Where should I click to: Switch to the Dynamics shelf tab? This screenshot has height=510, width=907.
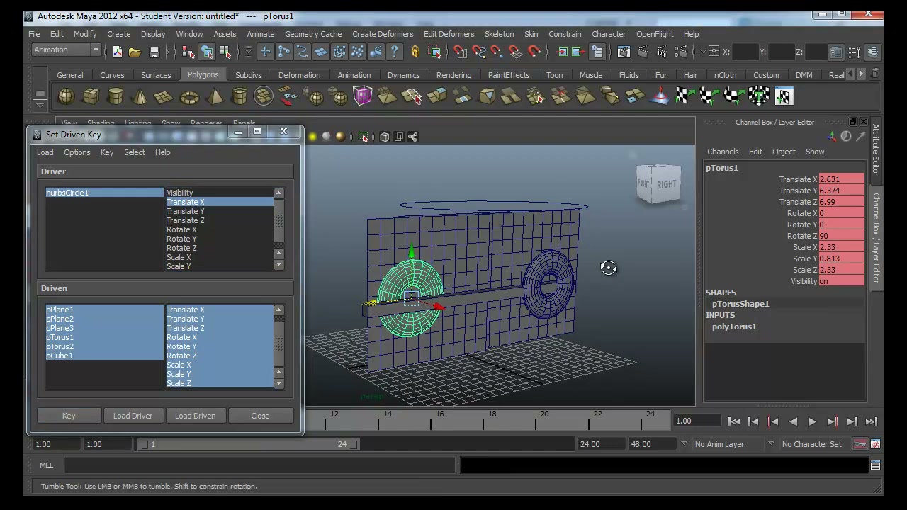point(403,75)
